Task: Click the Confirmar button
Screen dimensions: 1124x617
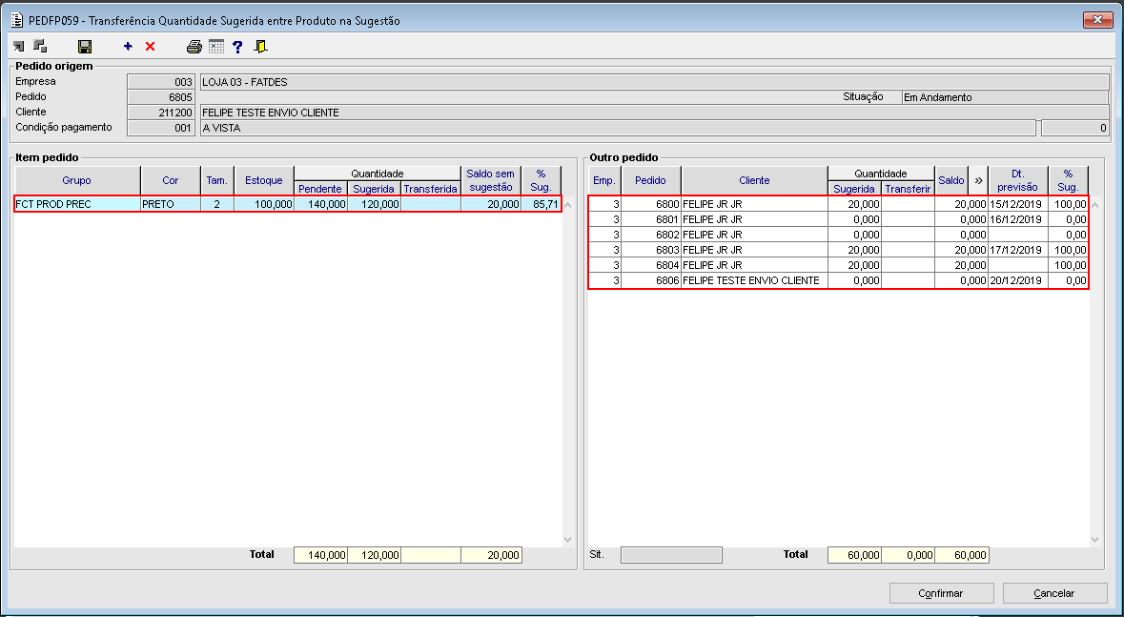Action: pyautogui.click(x=941, y=593)
